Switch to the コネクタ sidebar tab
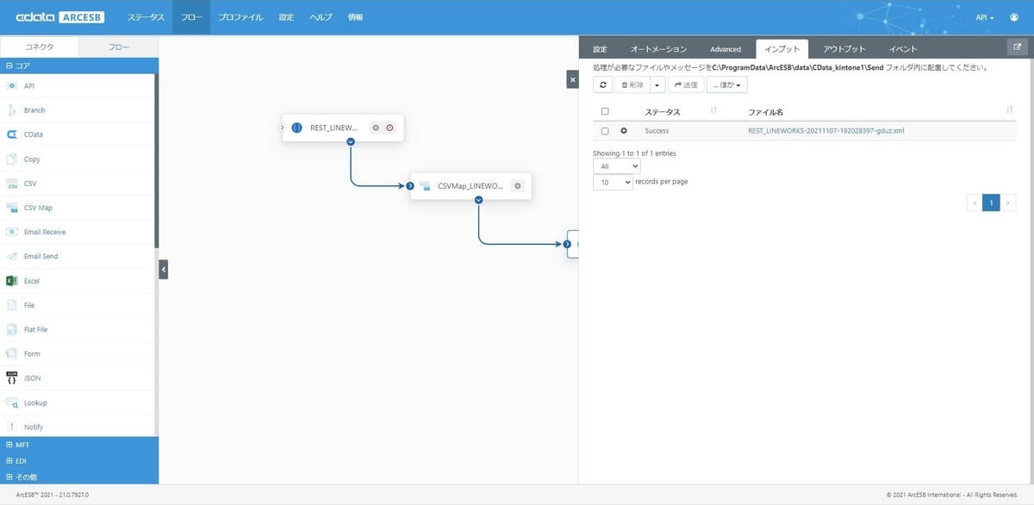1034x505 pixels. tap(40, 48)
